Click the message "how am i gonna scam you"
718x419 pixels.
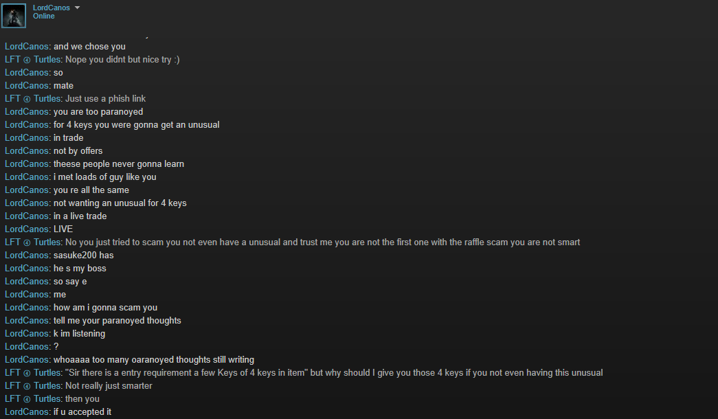[105, 308]
